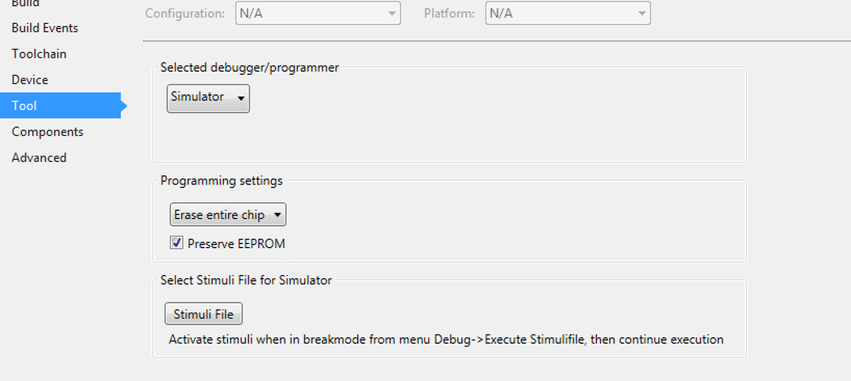This screenshot has height=381, width=851.
Task: Click the Activate stimuli hint text
Action: [x=445, y=339]
